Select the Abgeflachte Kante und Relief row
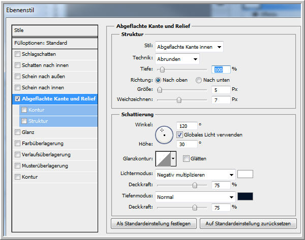The height and width of the screenshot is (240, 305). click(55, 99)
